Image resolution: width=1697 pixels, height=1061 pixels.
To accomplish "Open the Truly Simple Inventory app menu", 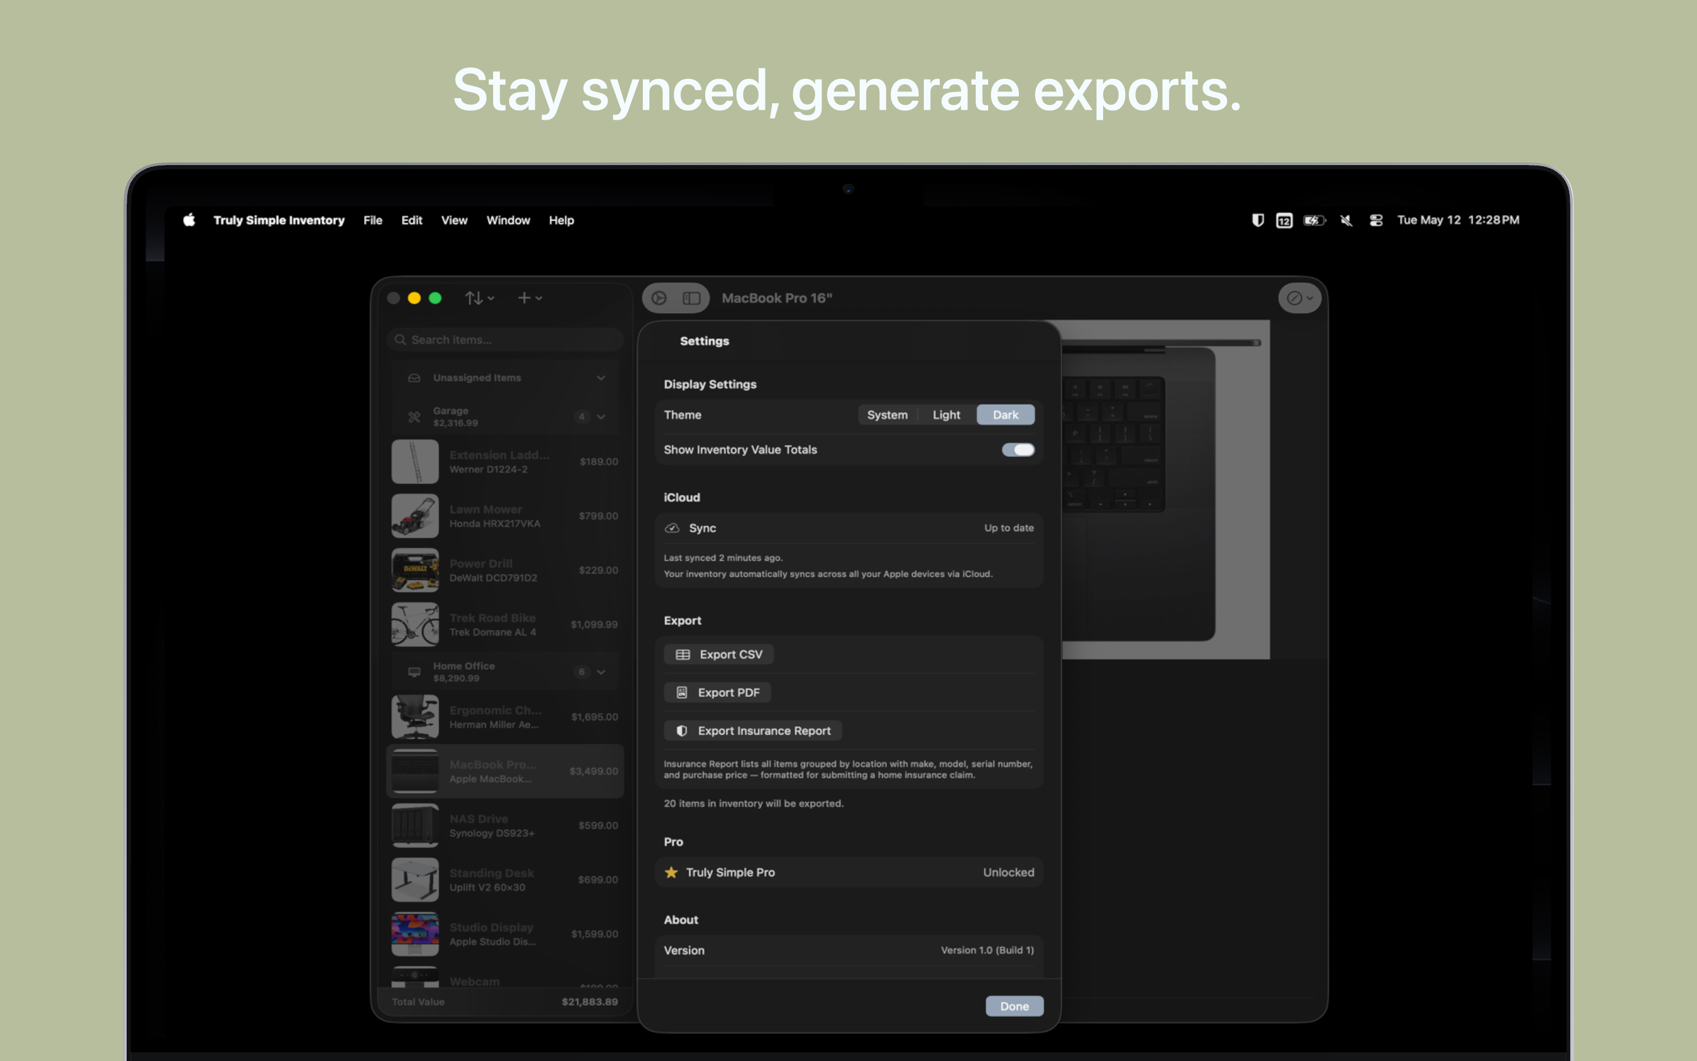I will pyautogui.click(x=278, y=220).
